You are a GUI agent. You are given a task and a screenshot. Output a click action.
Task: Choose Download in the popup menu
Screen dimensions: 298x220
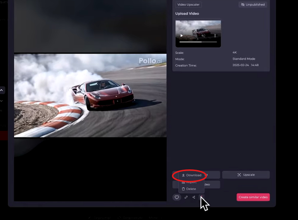[x=192, y=176]
